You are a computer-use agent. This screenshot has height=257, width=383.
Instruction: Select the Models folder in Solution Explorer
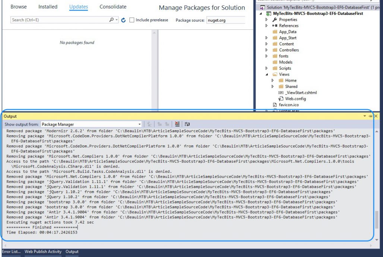click(x=286, y=62)
